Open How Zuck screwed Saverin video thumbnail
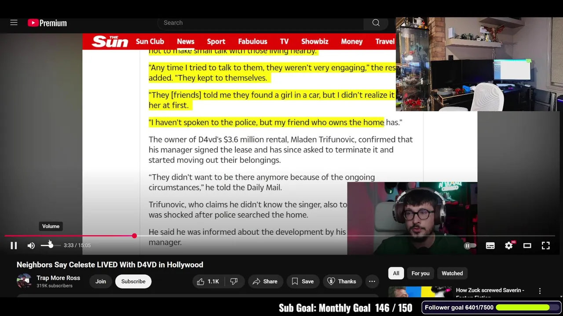This screenshot has height=316, width=563. 420,292
